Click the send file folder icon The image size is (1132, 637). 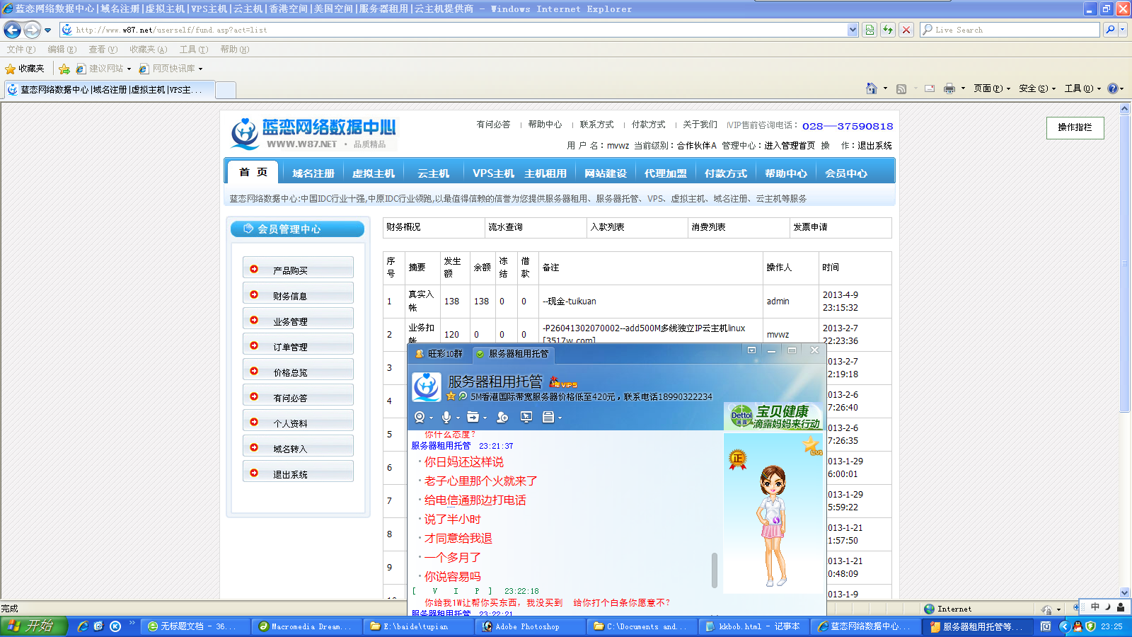(x=473, y=418)
